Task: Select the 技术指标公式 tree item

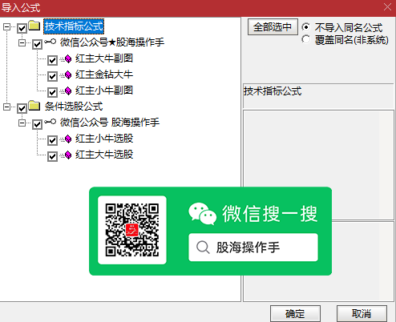Action: point(74,26)
